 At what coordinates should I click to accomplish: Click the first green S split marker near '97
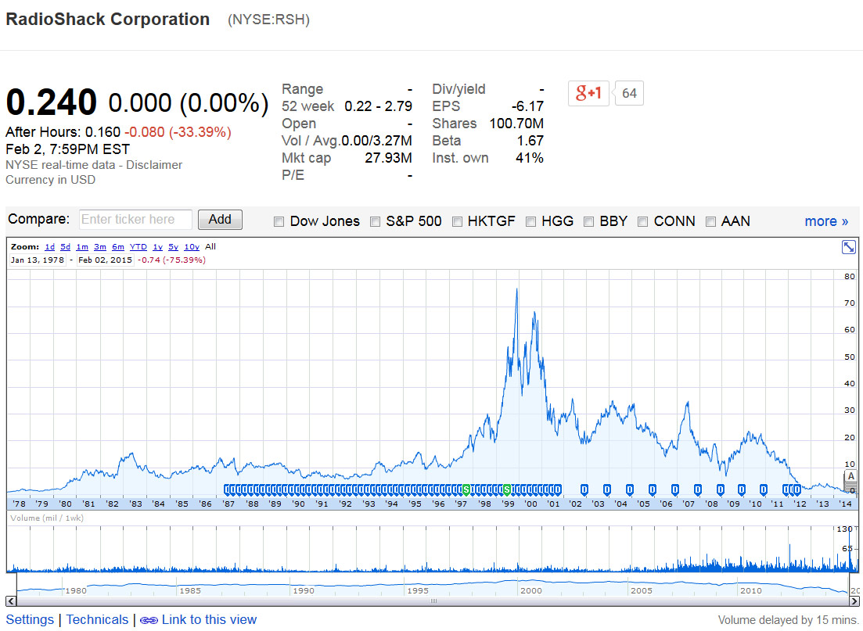point(466,489)
